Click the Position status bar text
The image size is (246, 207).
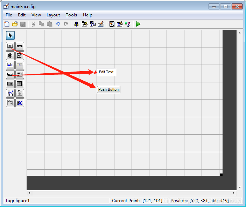pyautogui.click(x=199, y=201)
